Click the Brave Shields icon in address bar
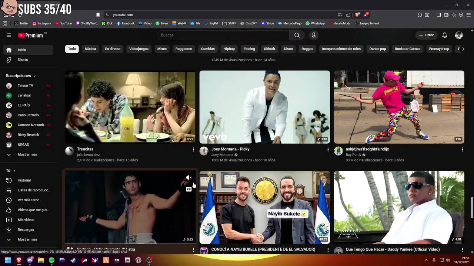The image size is (474, 266). [357, 15]
